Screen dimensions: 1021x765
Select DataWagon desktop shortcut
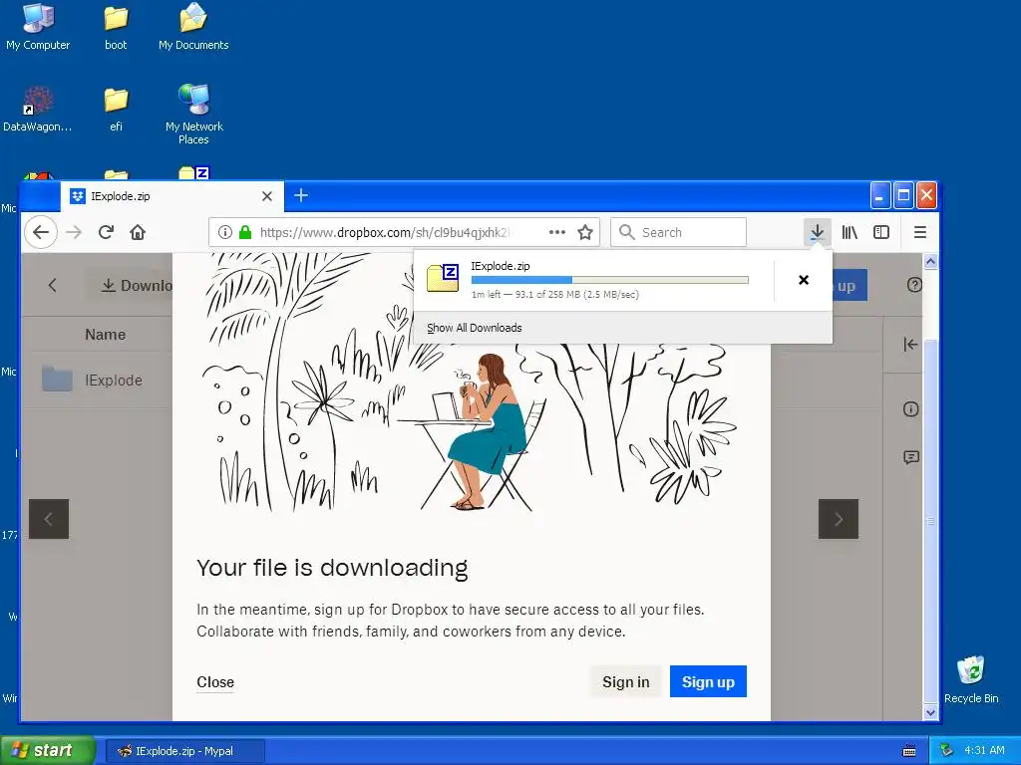click(38, 109)
